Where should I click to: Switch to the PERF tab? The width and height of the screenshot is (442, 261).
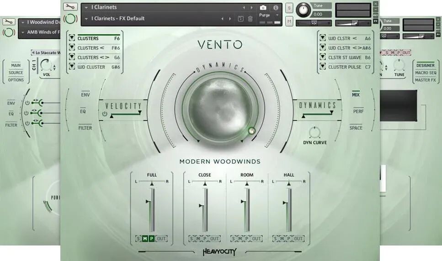[x=358, y=111]
